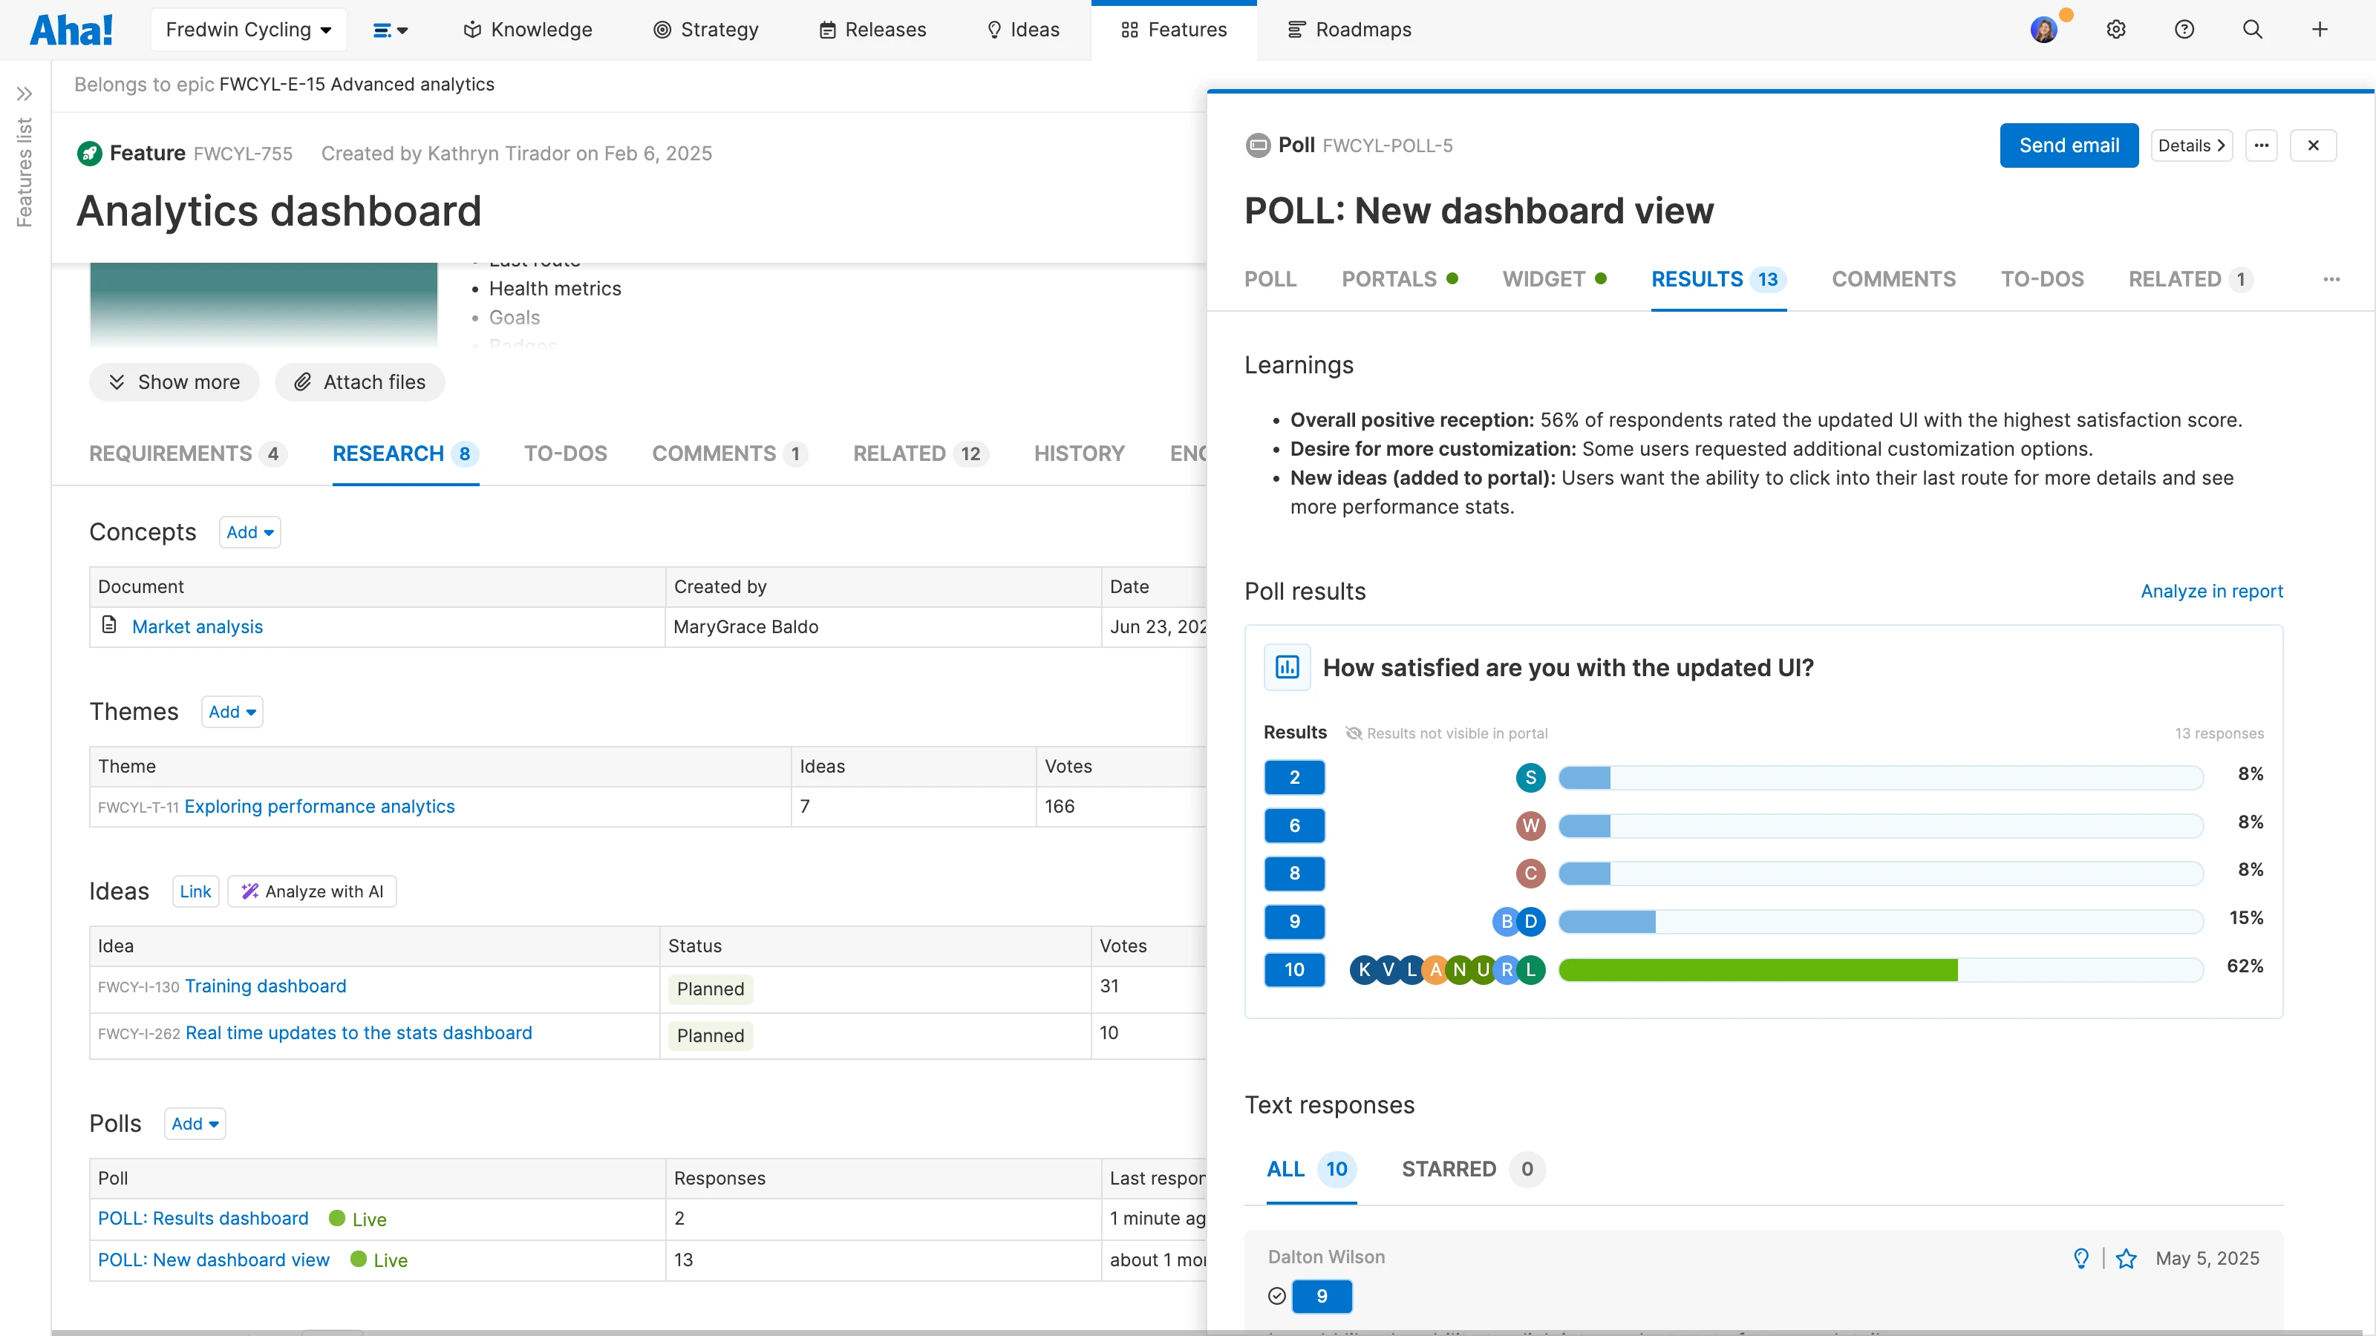Click the quick add plus icon
Viewport: 2376px width, 1336px height.
tap(2320, 29)
